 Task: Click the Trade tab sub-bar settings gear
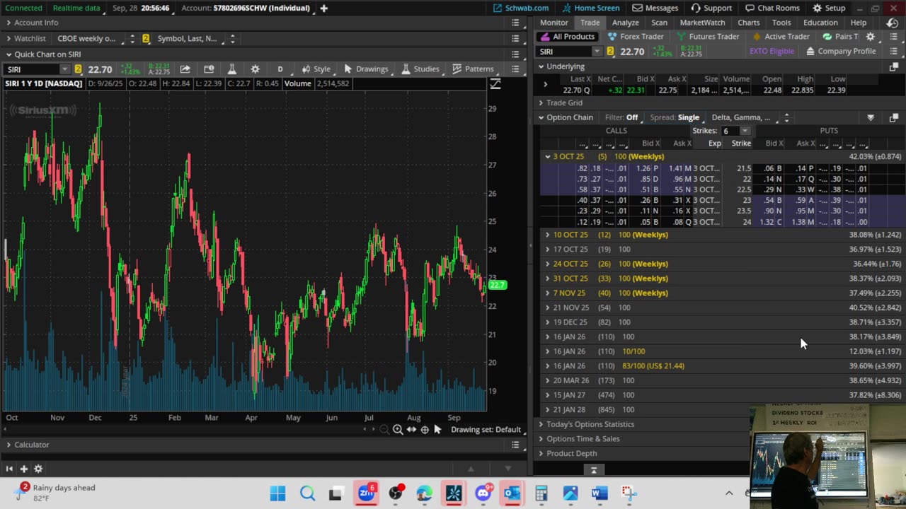871,37
